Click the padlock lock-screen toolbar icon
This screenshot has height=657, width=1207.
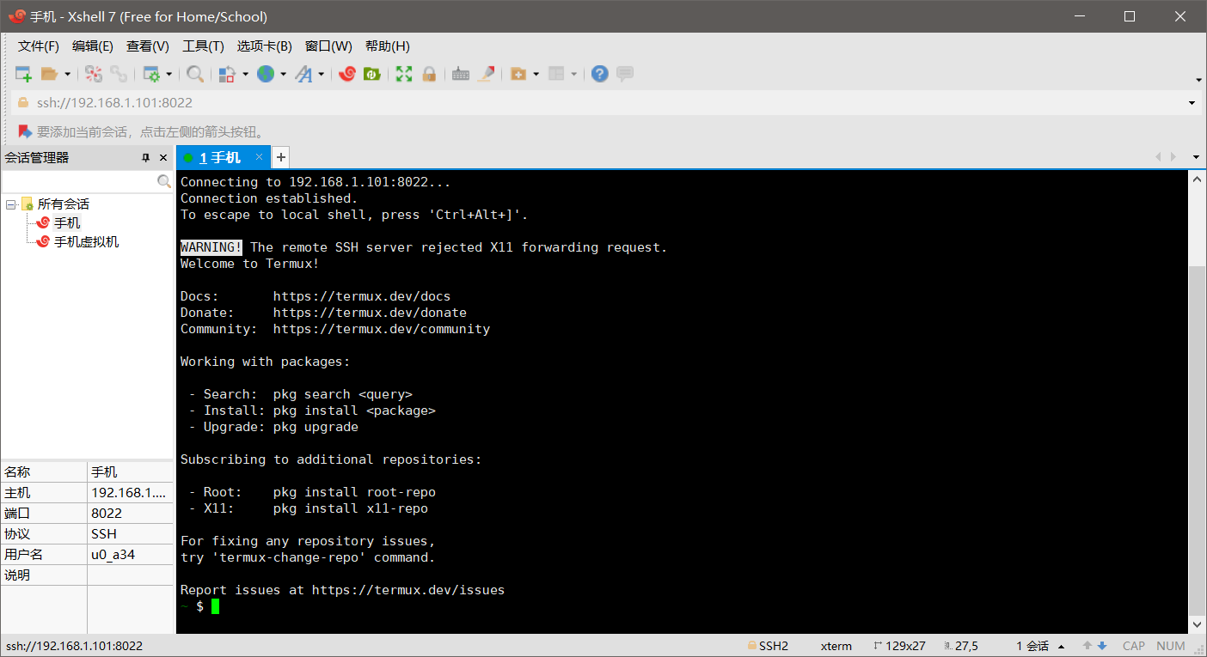click(428, 74)
